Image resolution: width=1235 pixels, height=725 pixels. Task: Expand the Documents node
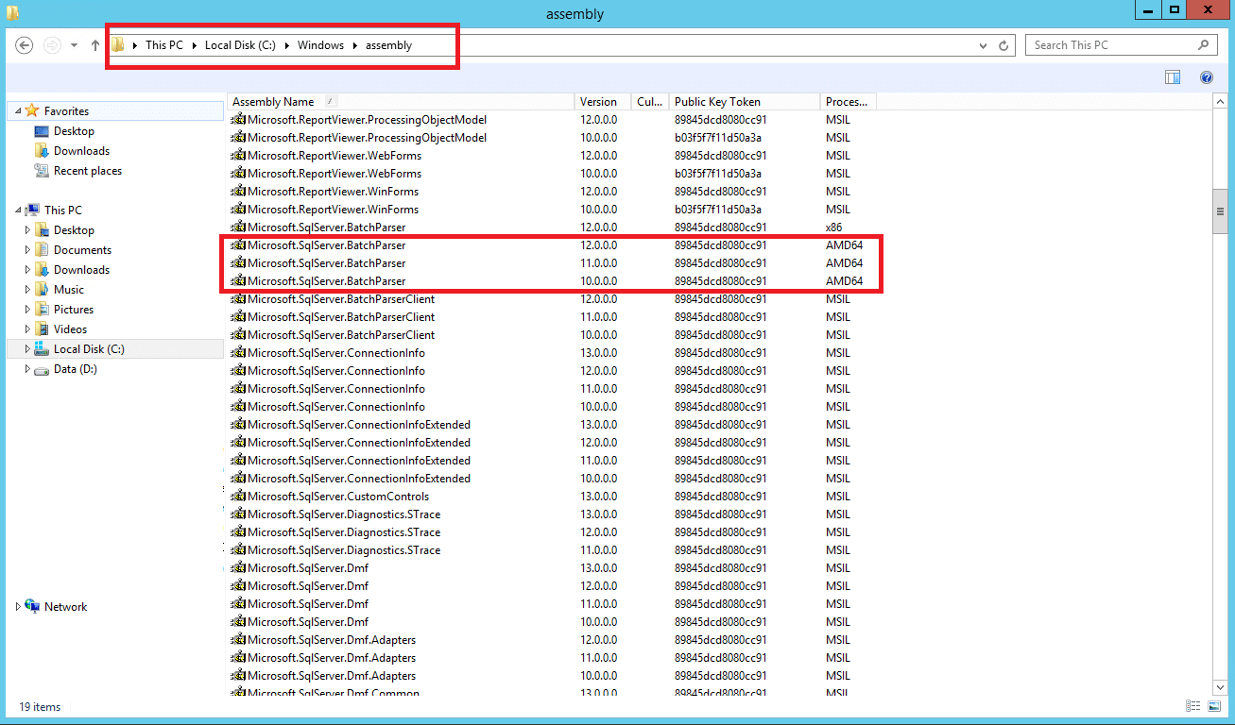[x=27, y=250]
